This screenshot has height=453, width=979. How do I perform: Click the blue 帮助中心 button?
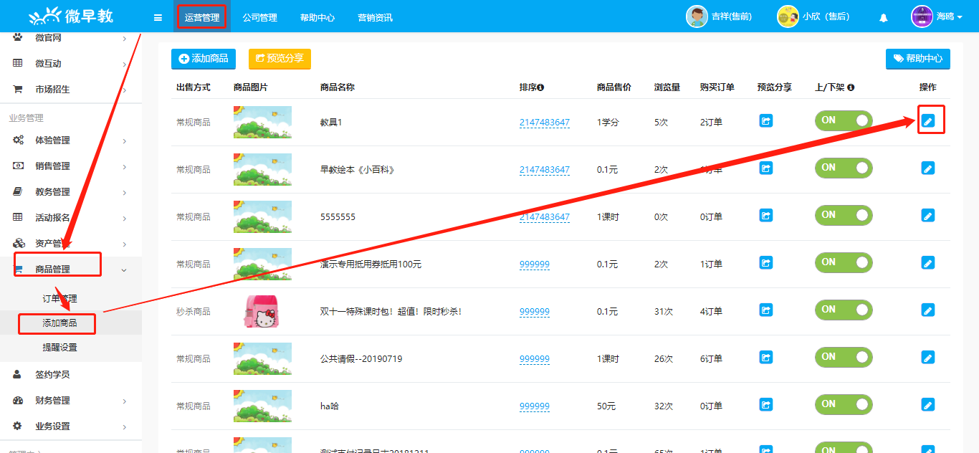tap(918, 59)
